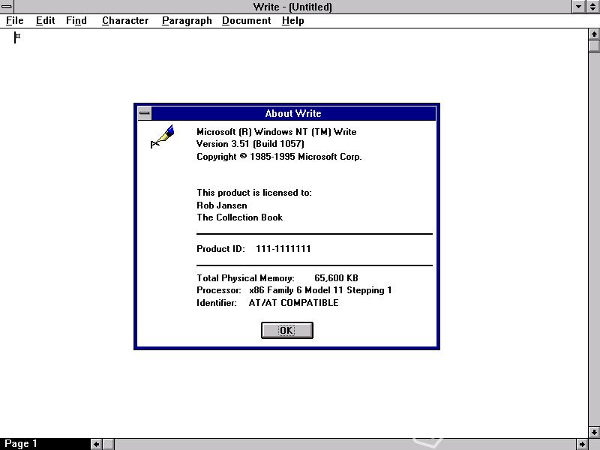This screenshot has height=450, width=600.
Task: Click the vertical scrollbar thumb
Action: 594,46
